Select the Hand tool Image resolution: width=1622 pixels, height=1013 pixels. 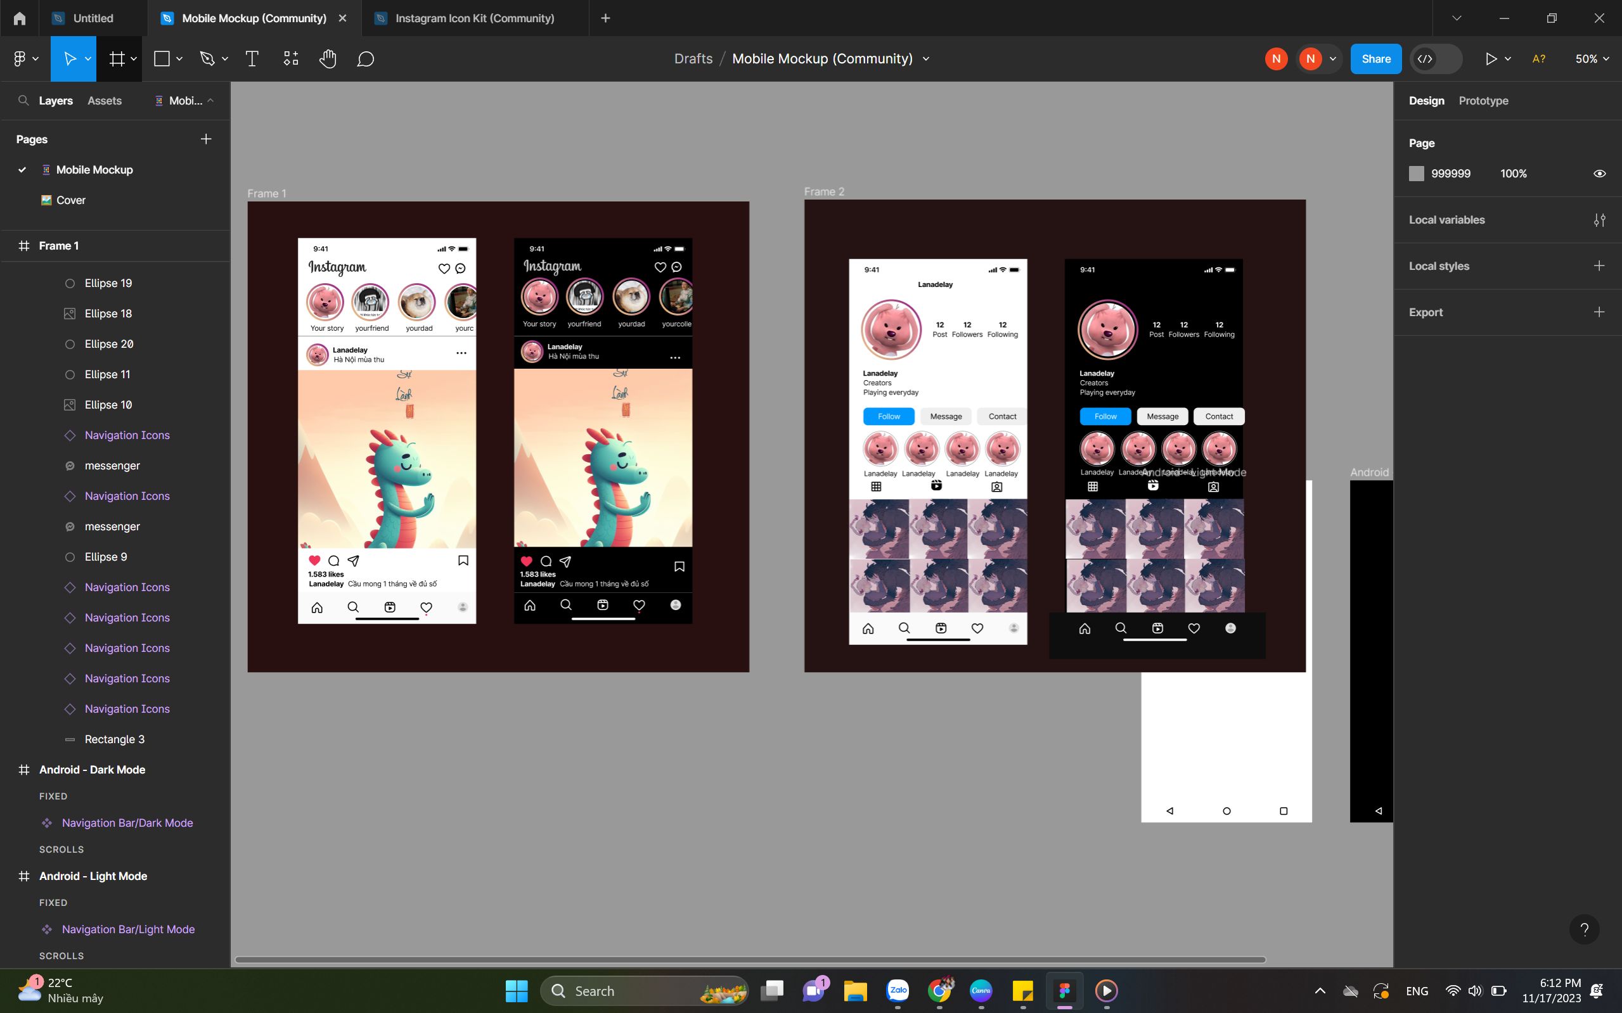click(328, 59)
